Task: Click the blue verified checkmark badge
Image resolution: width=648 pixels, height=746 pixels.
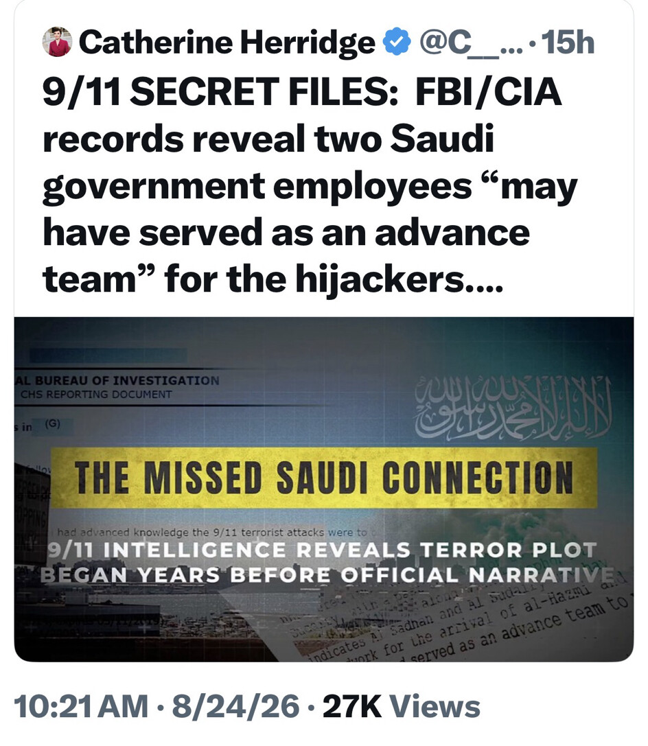Action: point(397,42)
